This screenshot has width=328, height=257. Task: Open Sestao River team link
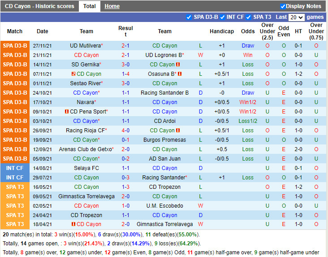(x=85, y=83)
